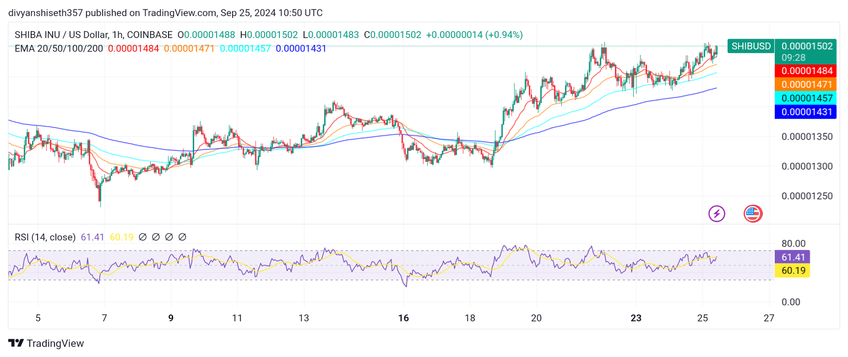
Task: Click date label 16 on time axis
Action: [x=403, y=318]
